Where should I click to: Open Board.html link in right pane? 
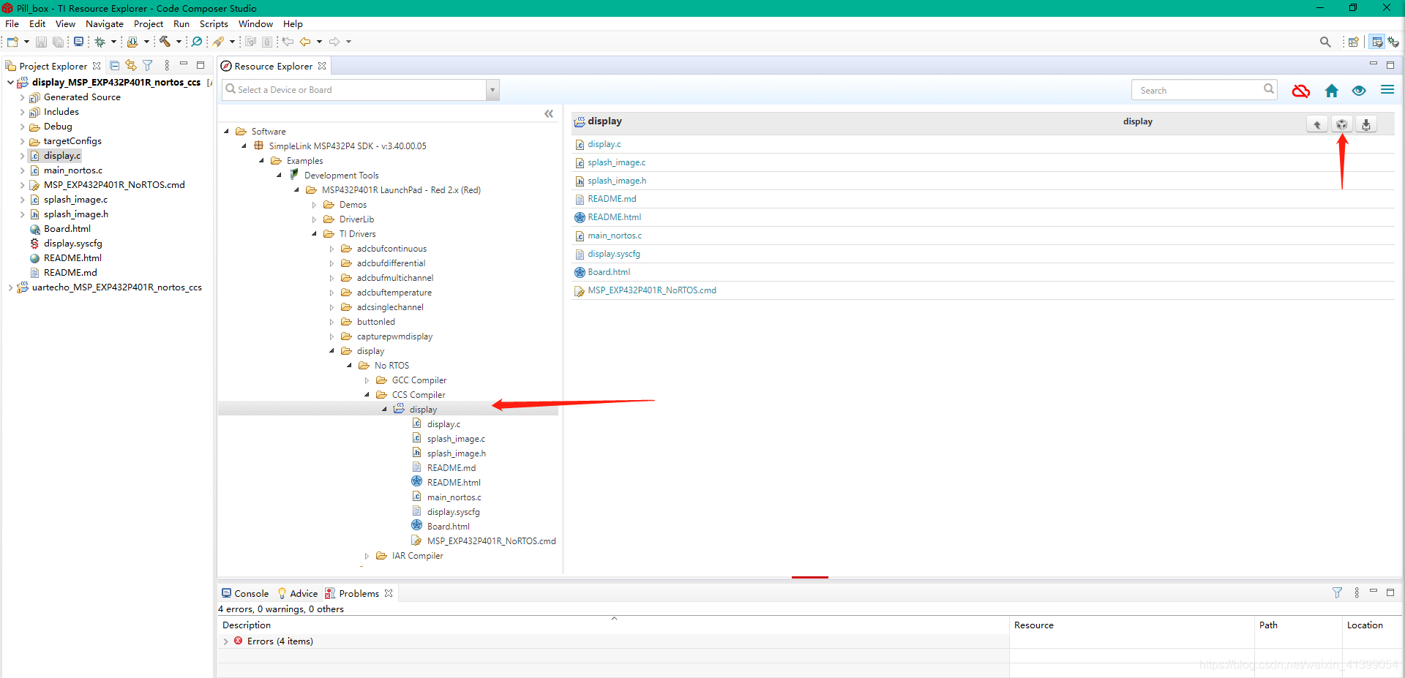pos(609,272)
